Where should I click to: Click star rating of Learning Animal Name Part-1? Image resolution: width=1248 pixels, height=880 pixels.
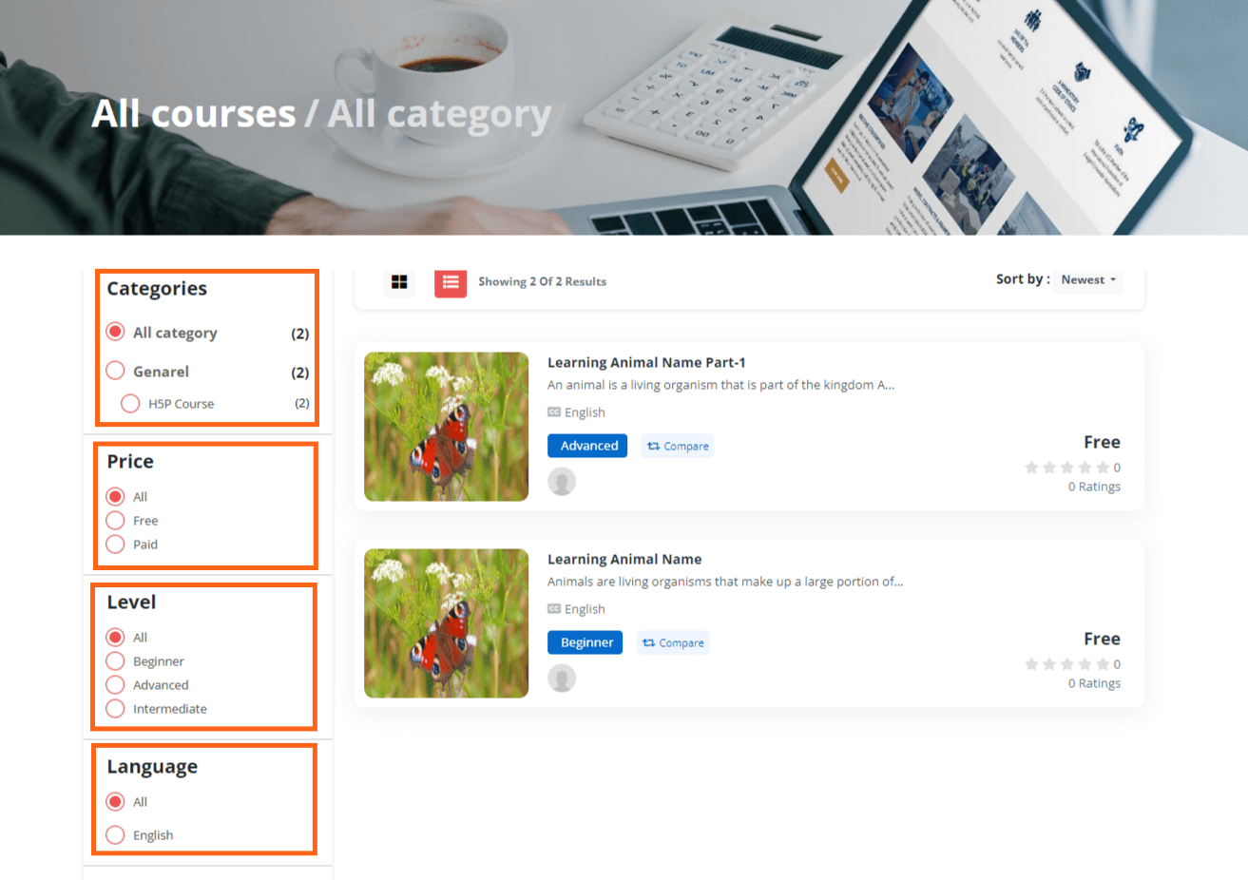pyautogui.click(x=1066, y=468)
